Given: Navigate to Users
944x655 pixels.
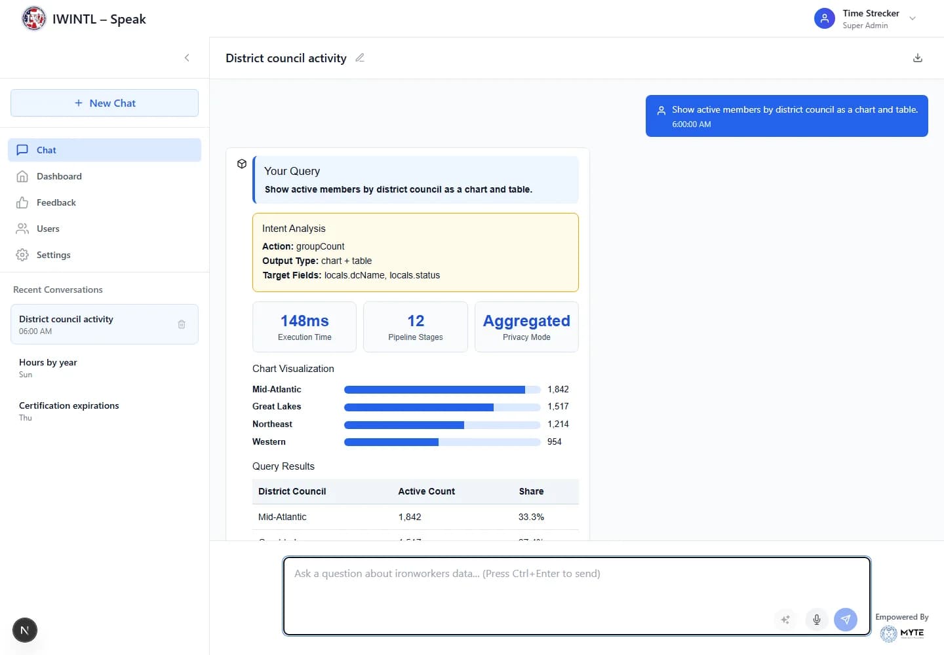Looking at the screenshot, I should click(x=104, y=229).
